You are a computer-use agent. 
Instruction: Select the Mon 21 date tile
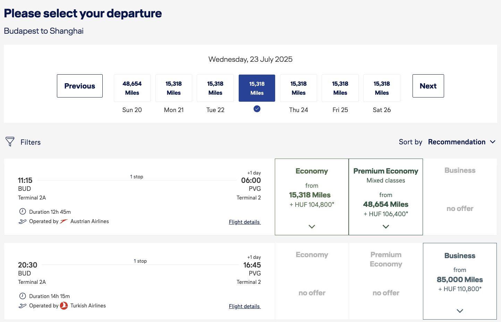click(173, 88)
